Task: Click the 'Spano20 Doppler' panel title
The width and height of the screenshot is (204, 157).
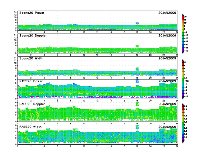Action: 33,36
